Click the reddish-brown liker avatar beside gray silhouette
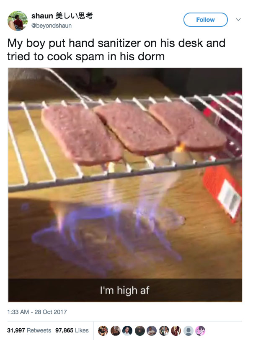The height and width of the screenshot is (340, 253). [x=176, y=331]
